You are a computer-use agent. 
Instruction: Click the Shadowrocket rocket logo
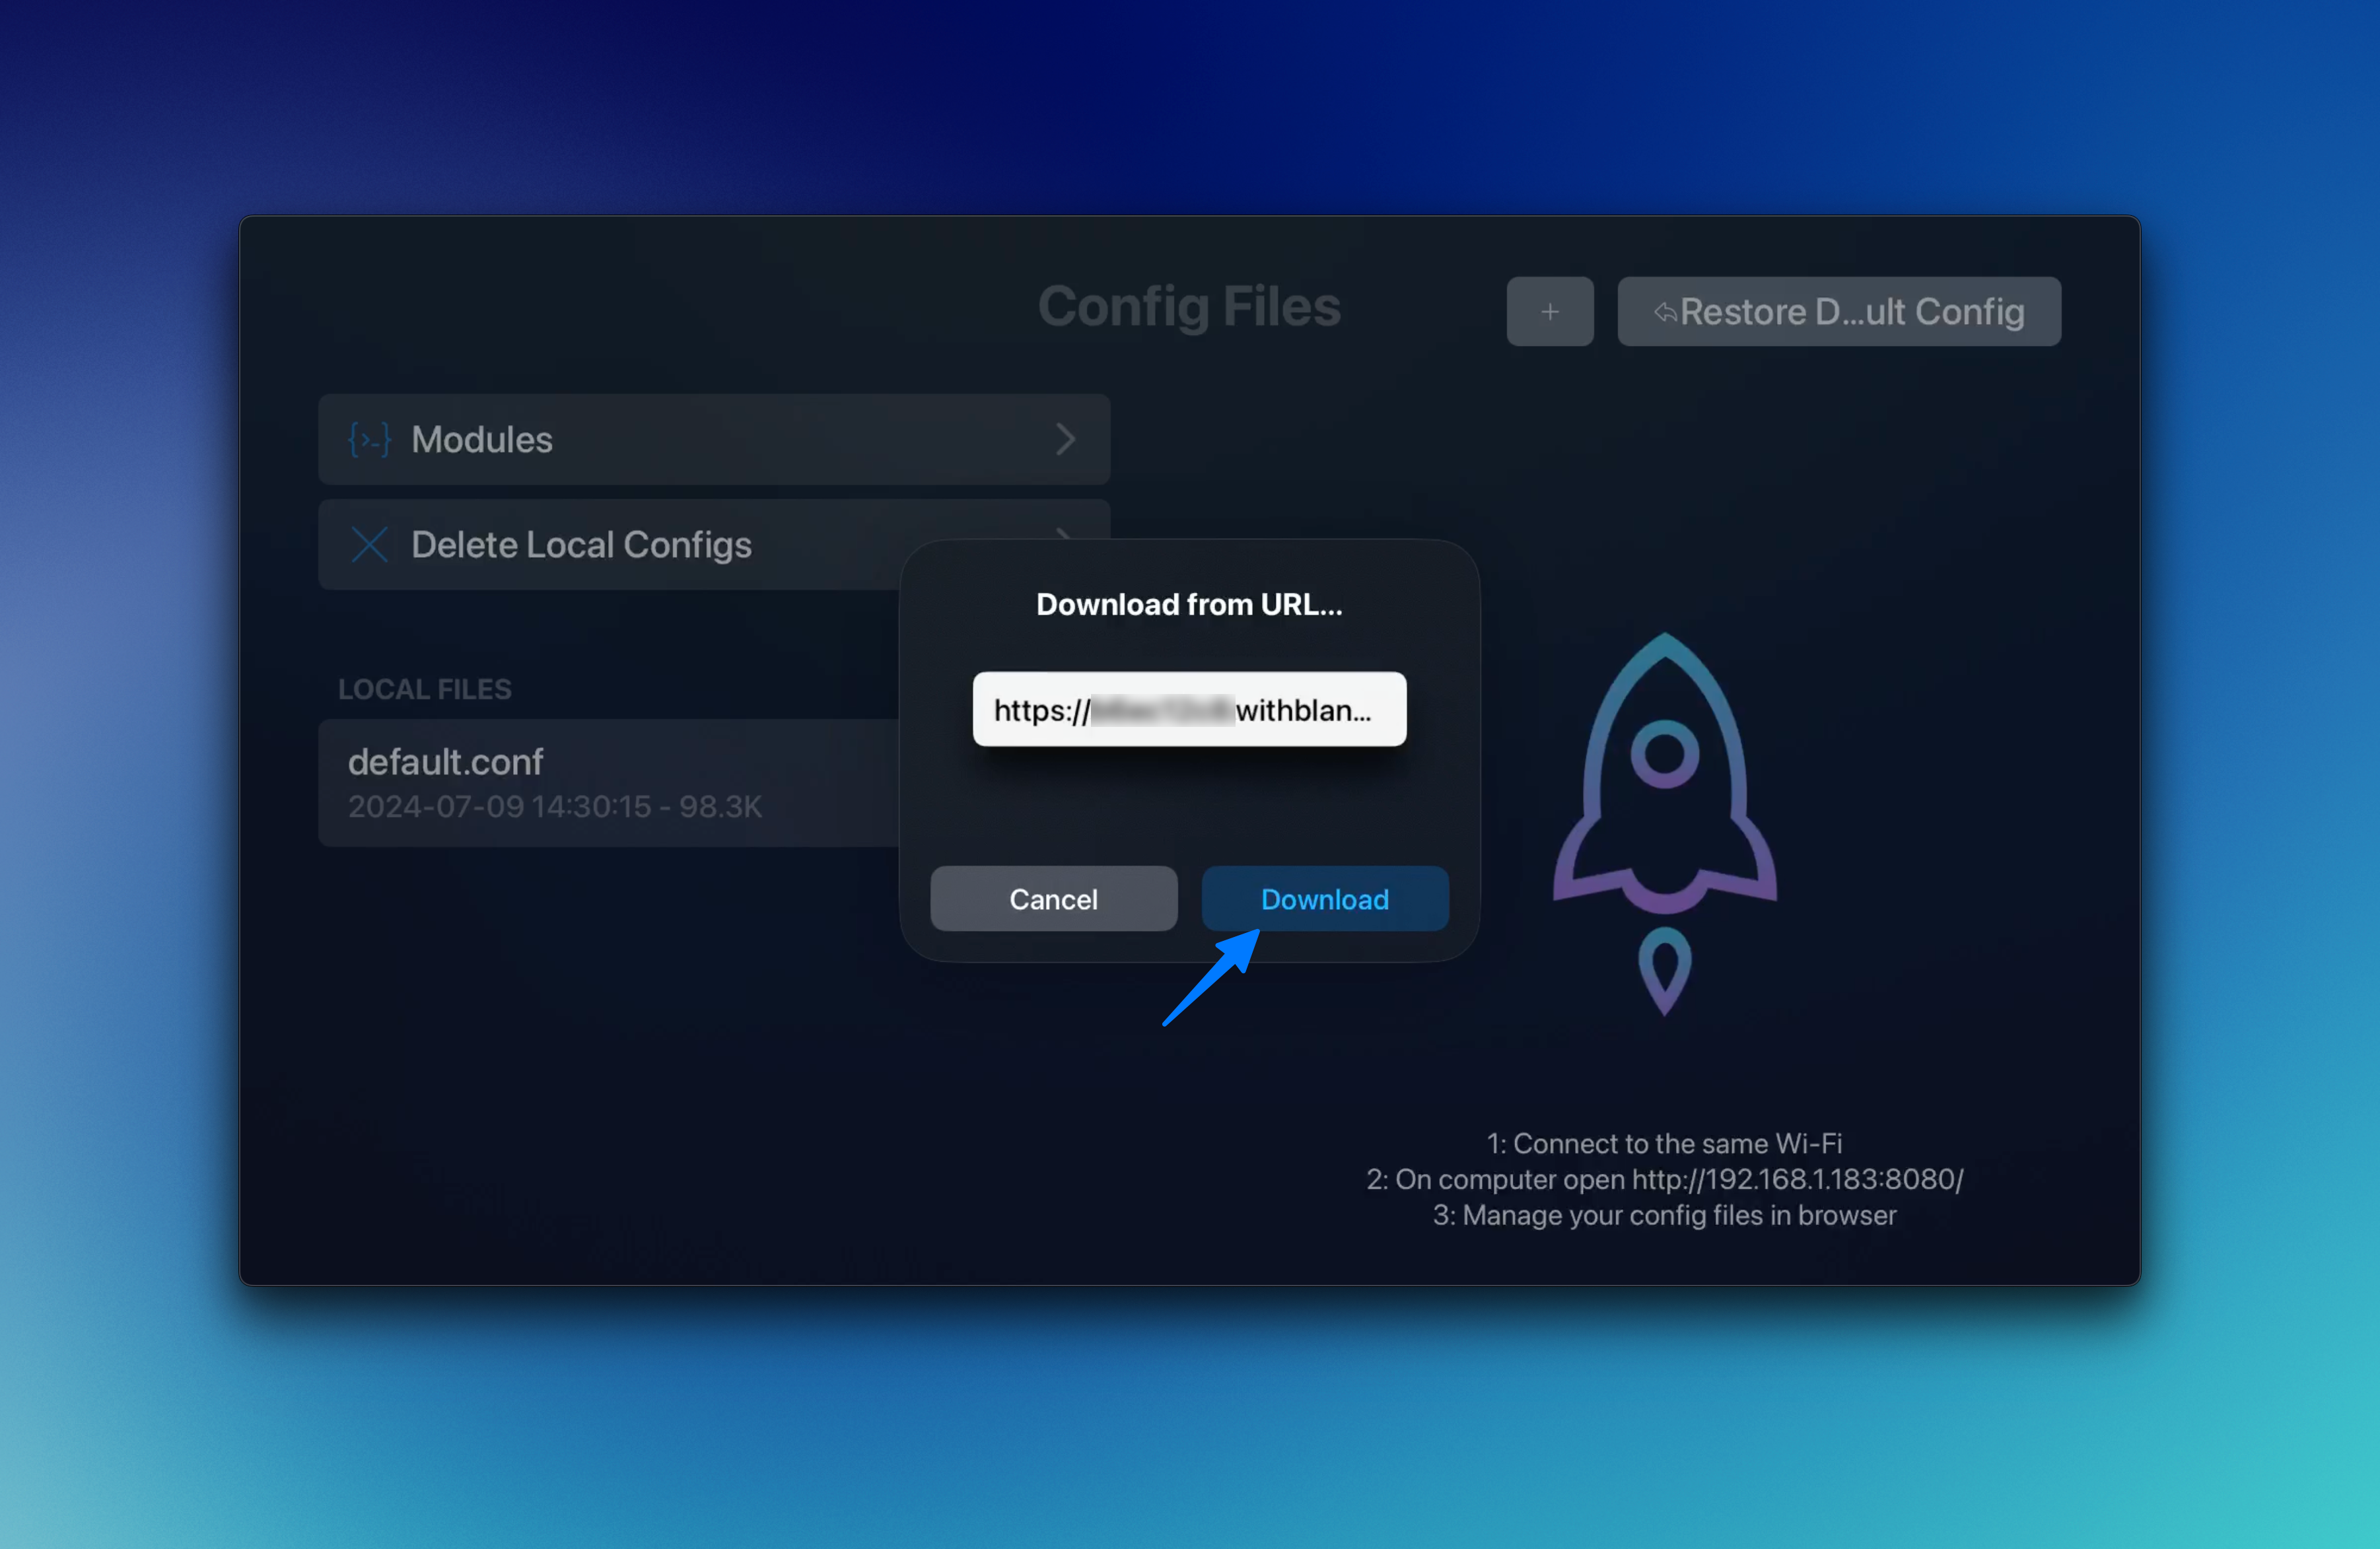pos(1664,775)
